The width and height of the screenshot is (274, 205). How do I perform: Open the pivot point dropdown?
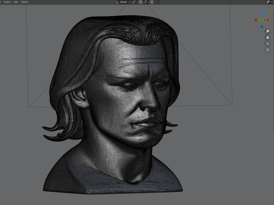click(x=135, y=2)
